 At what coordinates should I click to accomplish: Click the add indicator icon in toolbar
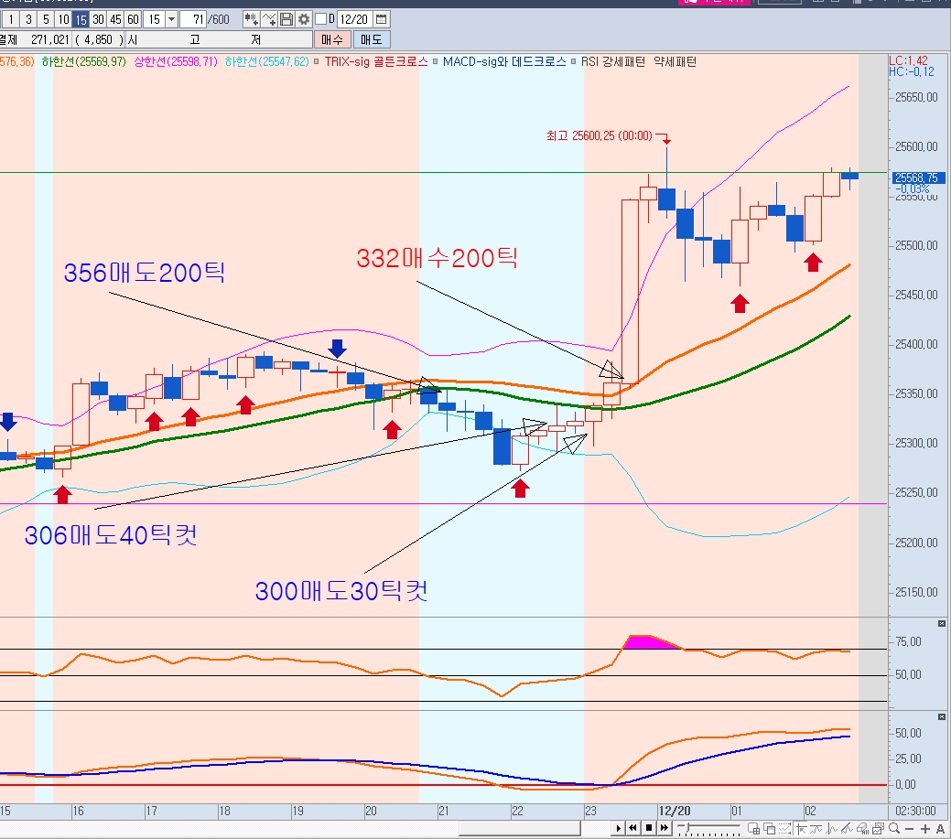pos(251,19)
